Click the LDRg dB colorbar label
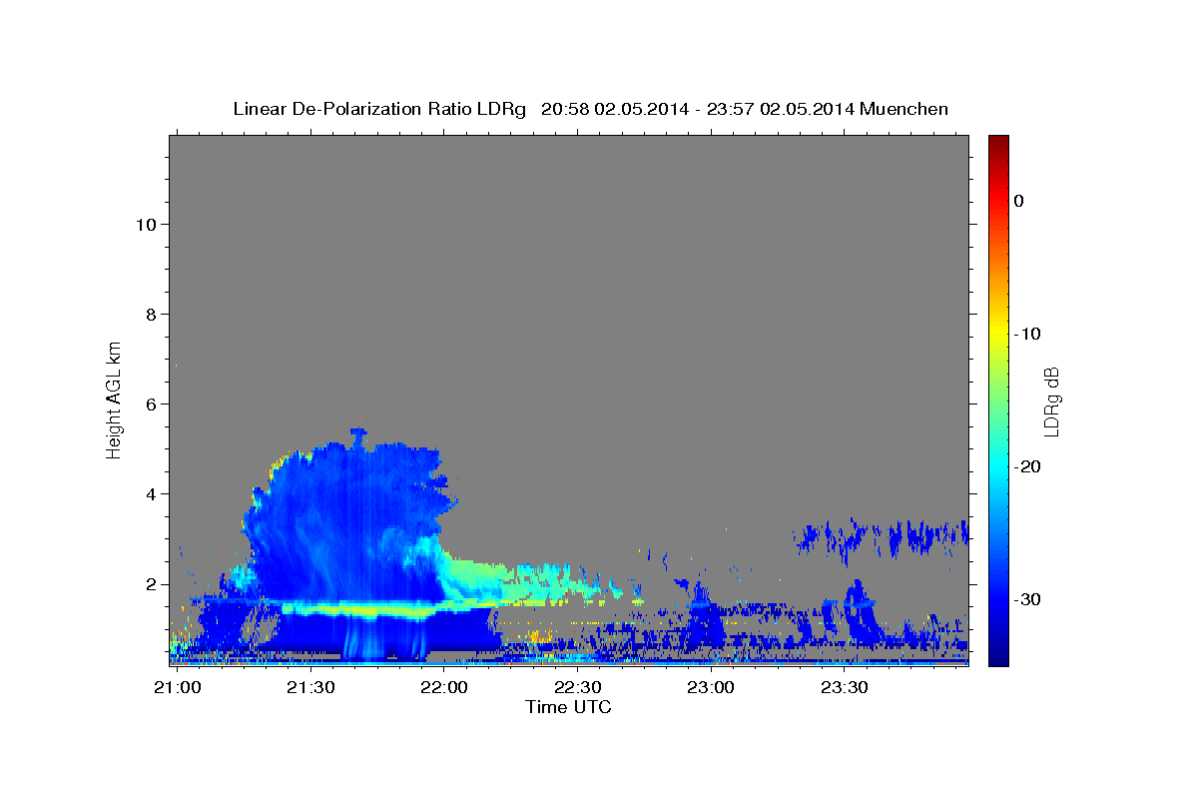The width and height of the screenshot is (1198, 799). click(1051, 400)
